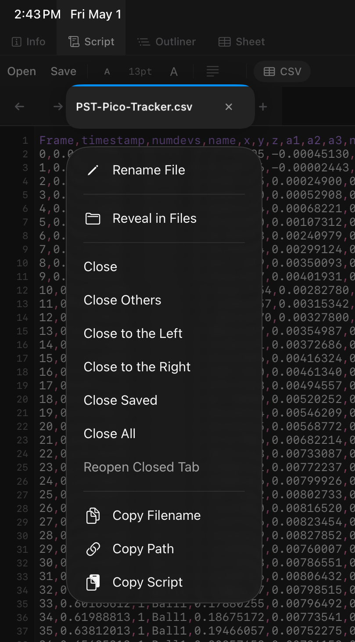This screenshot has height=642, width=355.
Task: Select Close Others entry
Action: (x=164, y=300)
